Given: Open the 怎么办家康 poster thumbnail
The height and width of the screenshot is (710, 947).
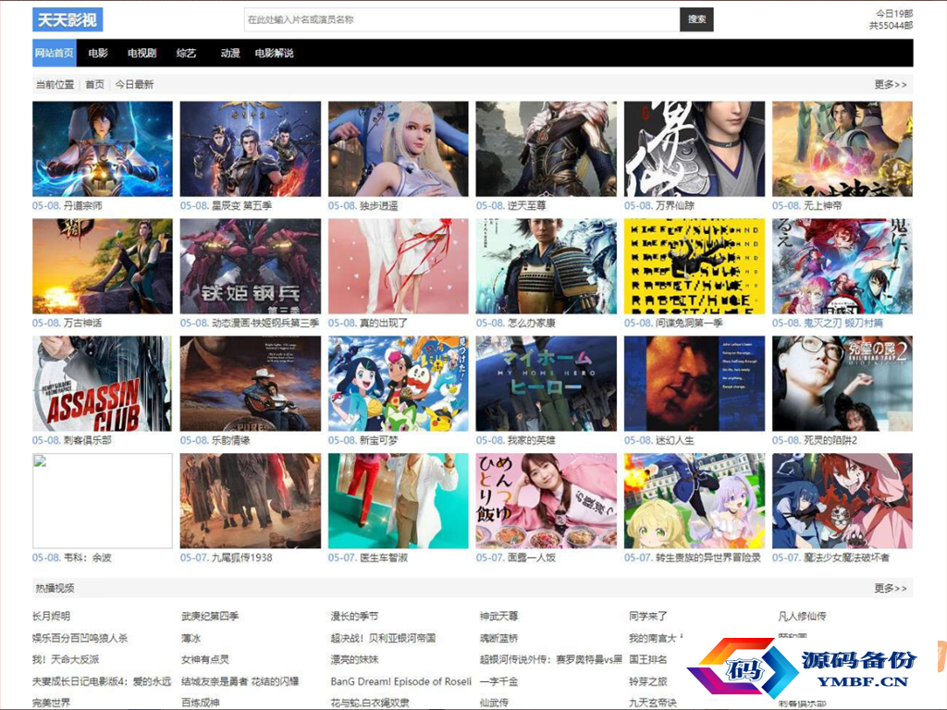Looking at the screenshot, I should click(546, 266).
